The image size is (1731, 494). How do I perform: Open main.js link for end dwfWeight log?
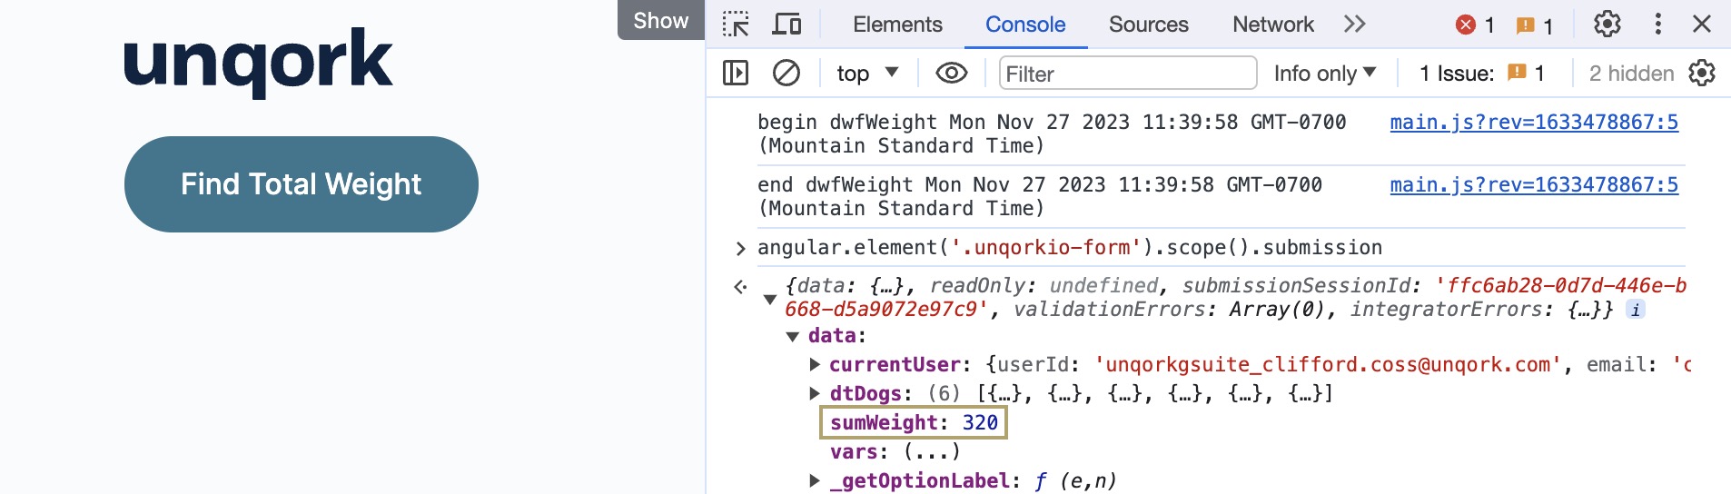pyautogui.click(x=1534, y=184)
